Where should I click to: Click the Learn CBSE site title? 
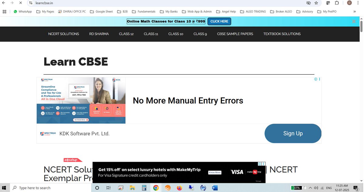point(76,62)
